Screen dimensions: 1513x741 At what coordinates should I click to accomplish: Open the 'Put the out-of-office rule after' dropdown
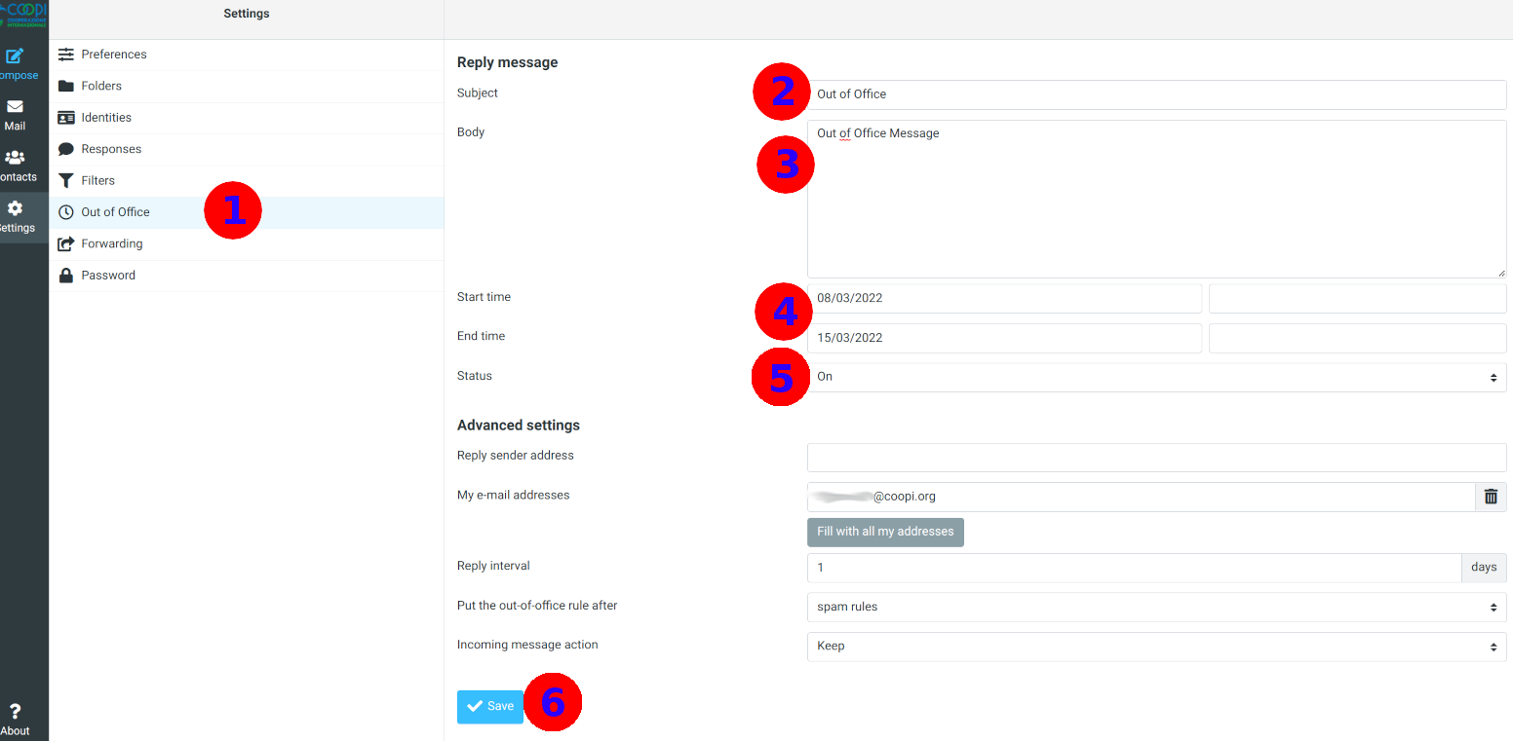tap(1156, 607)
